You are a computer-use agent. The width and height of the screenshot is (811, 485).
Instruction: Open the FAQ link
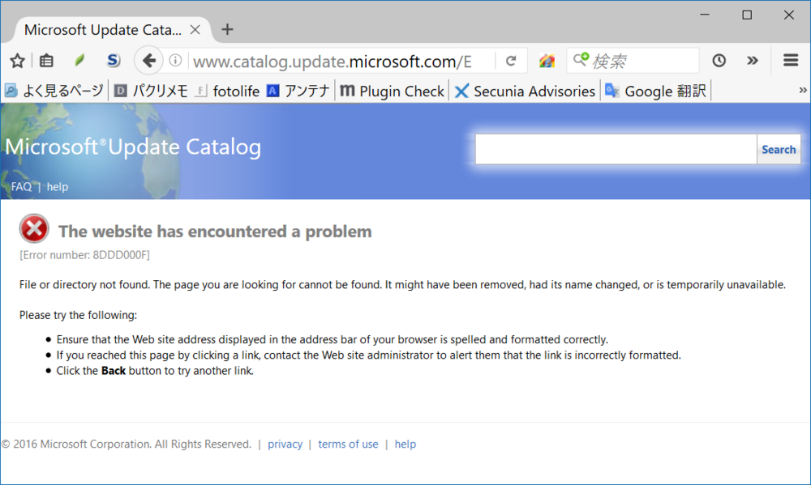click(21, 186)
